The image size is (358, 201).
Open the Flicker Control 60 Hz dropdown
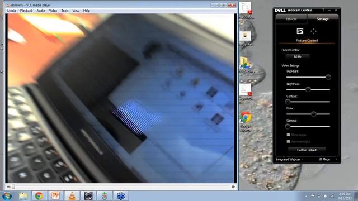[x=298, y=56]
